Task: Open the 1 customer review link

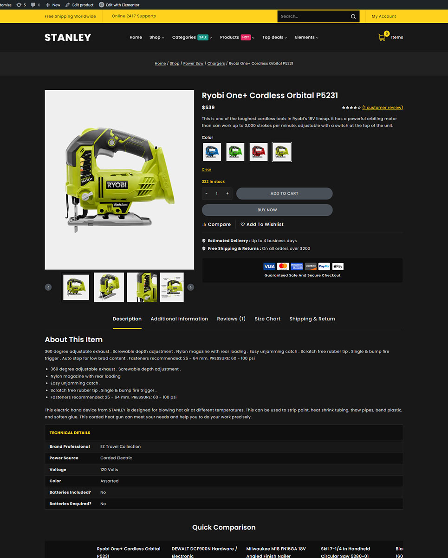Action: click(383, 107)
